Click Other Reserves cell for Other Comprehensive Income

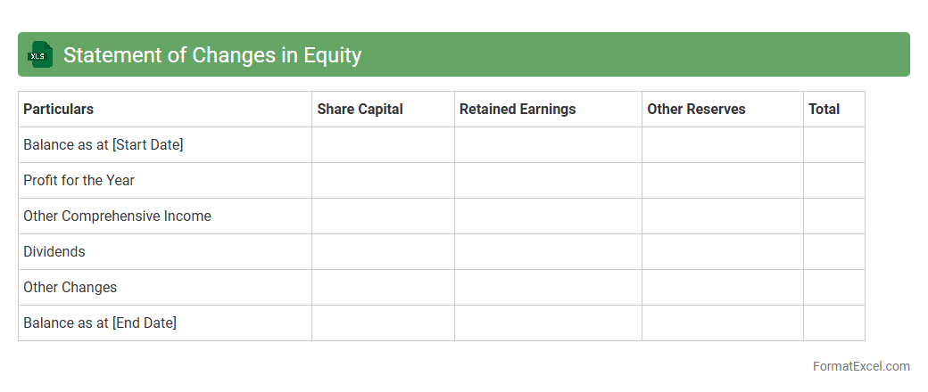point(722,216)
